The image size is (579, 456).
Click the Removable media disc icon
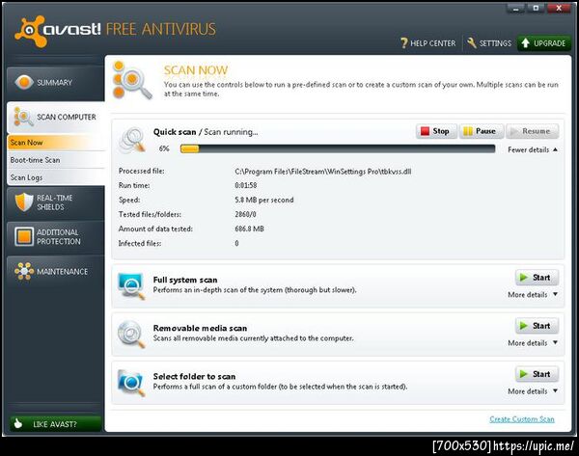tap(131, 335)
